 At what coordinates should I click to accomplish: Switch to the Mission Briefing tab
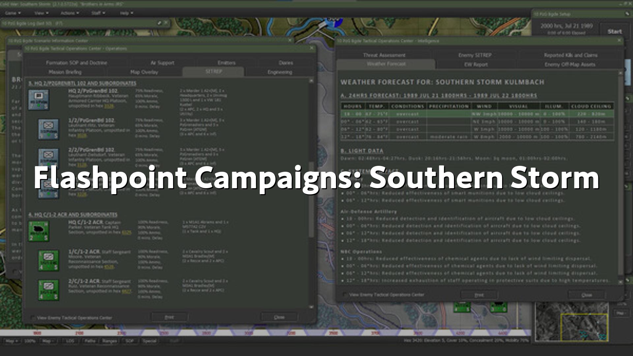pyautogui.click(x=65, y=72)
